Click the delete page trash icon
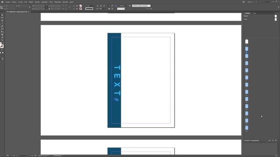 tap(276, 140)
